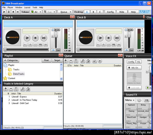Open the Tools menu
This screenshot has width=153, height=135.
[35, 7]
